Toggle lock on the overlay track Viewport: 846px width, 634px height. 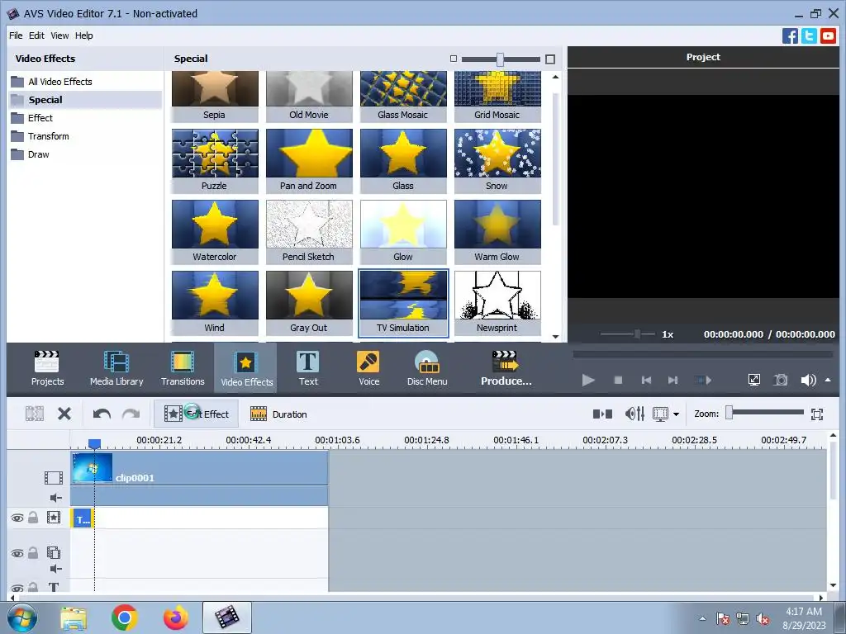click(33, 553)
